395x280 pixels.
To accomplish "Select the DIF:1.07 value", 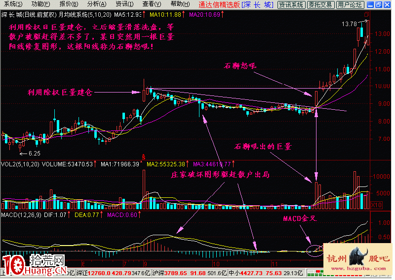I will [55, 215].
